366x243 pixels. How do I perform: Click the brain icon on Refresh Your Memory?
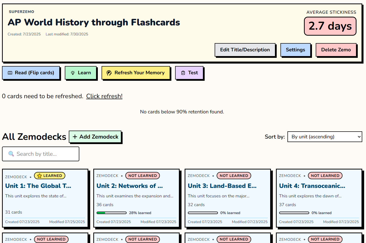pos(109,73)
